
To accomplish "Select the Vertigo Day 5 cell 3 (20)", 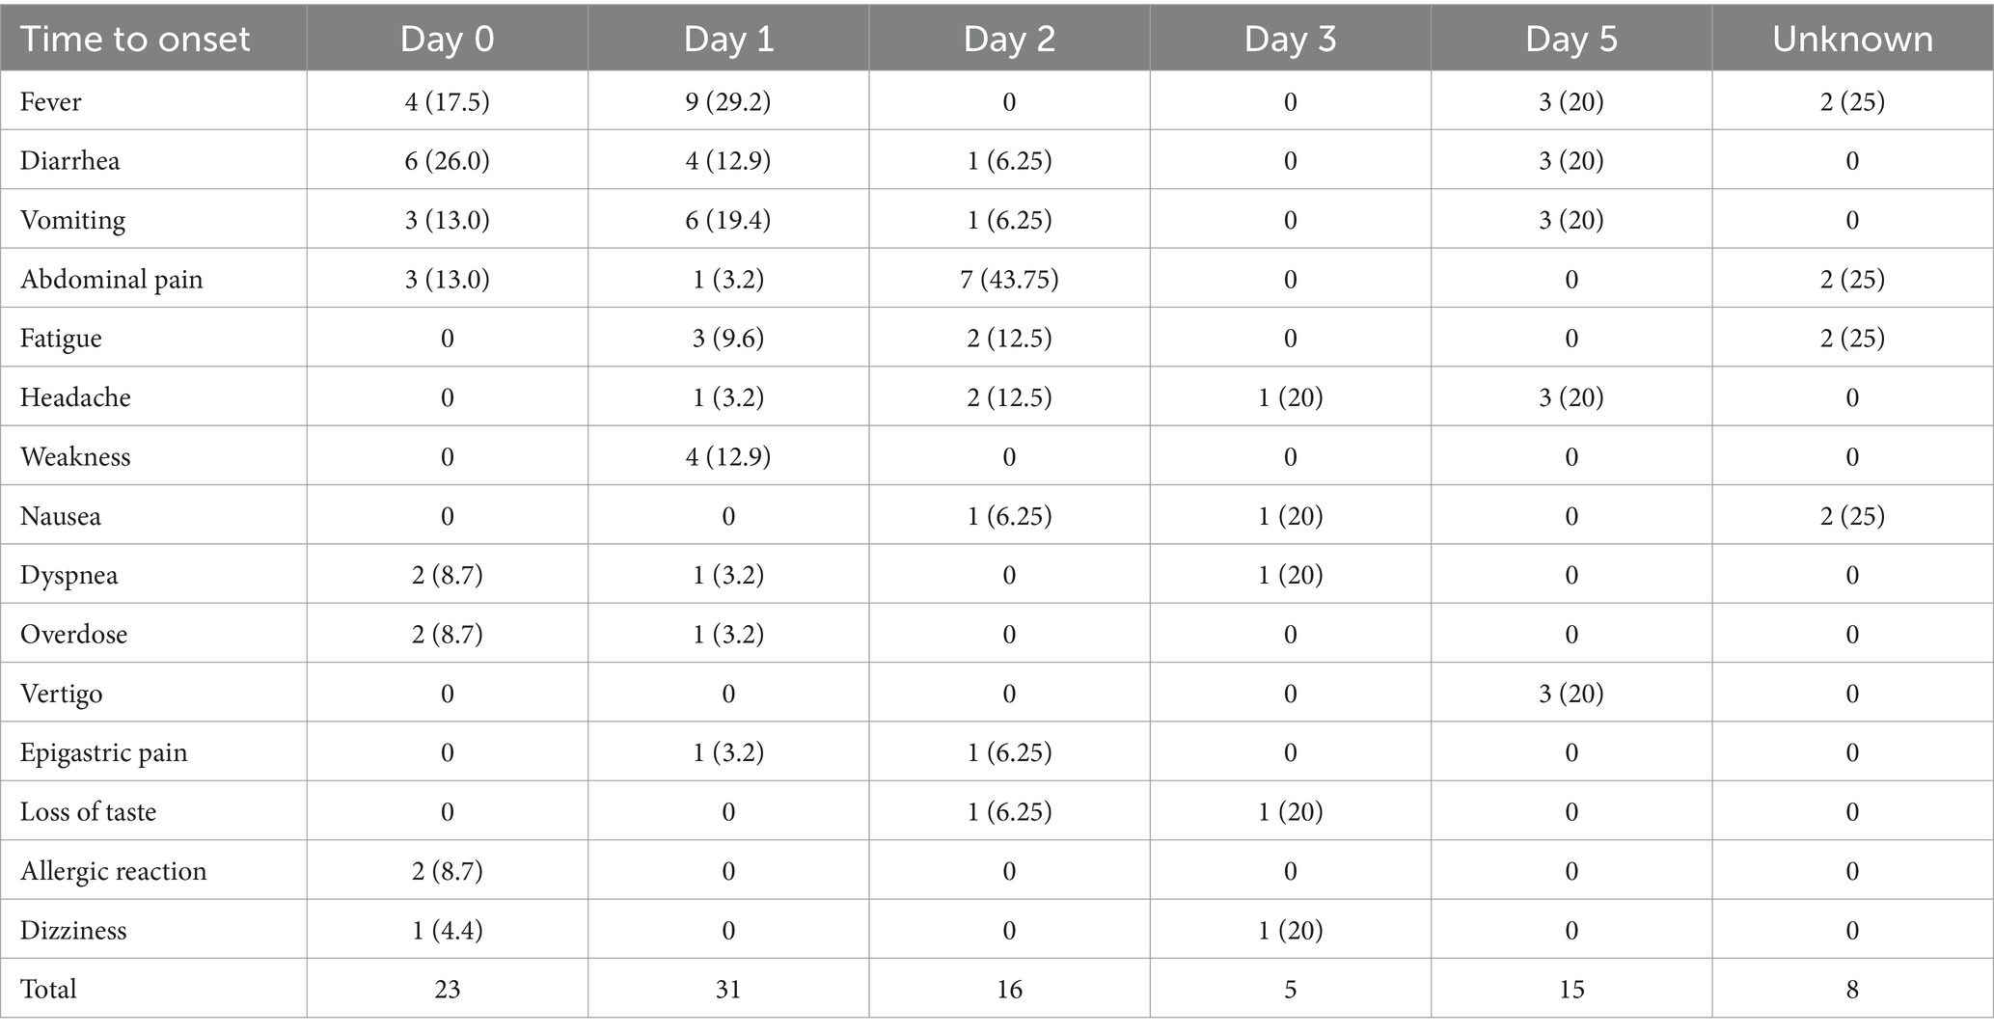I will (1571, 694).
